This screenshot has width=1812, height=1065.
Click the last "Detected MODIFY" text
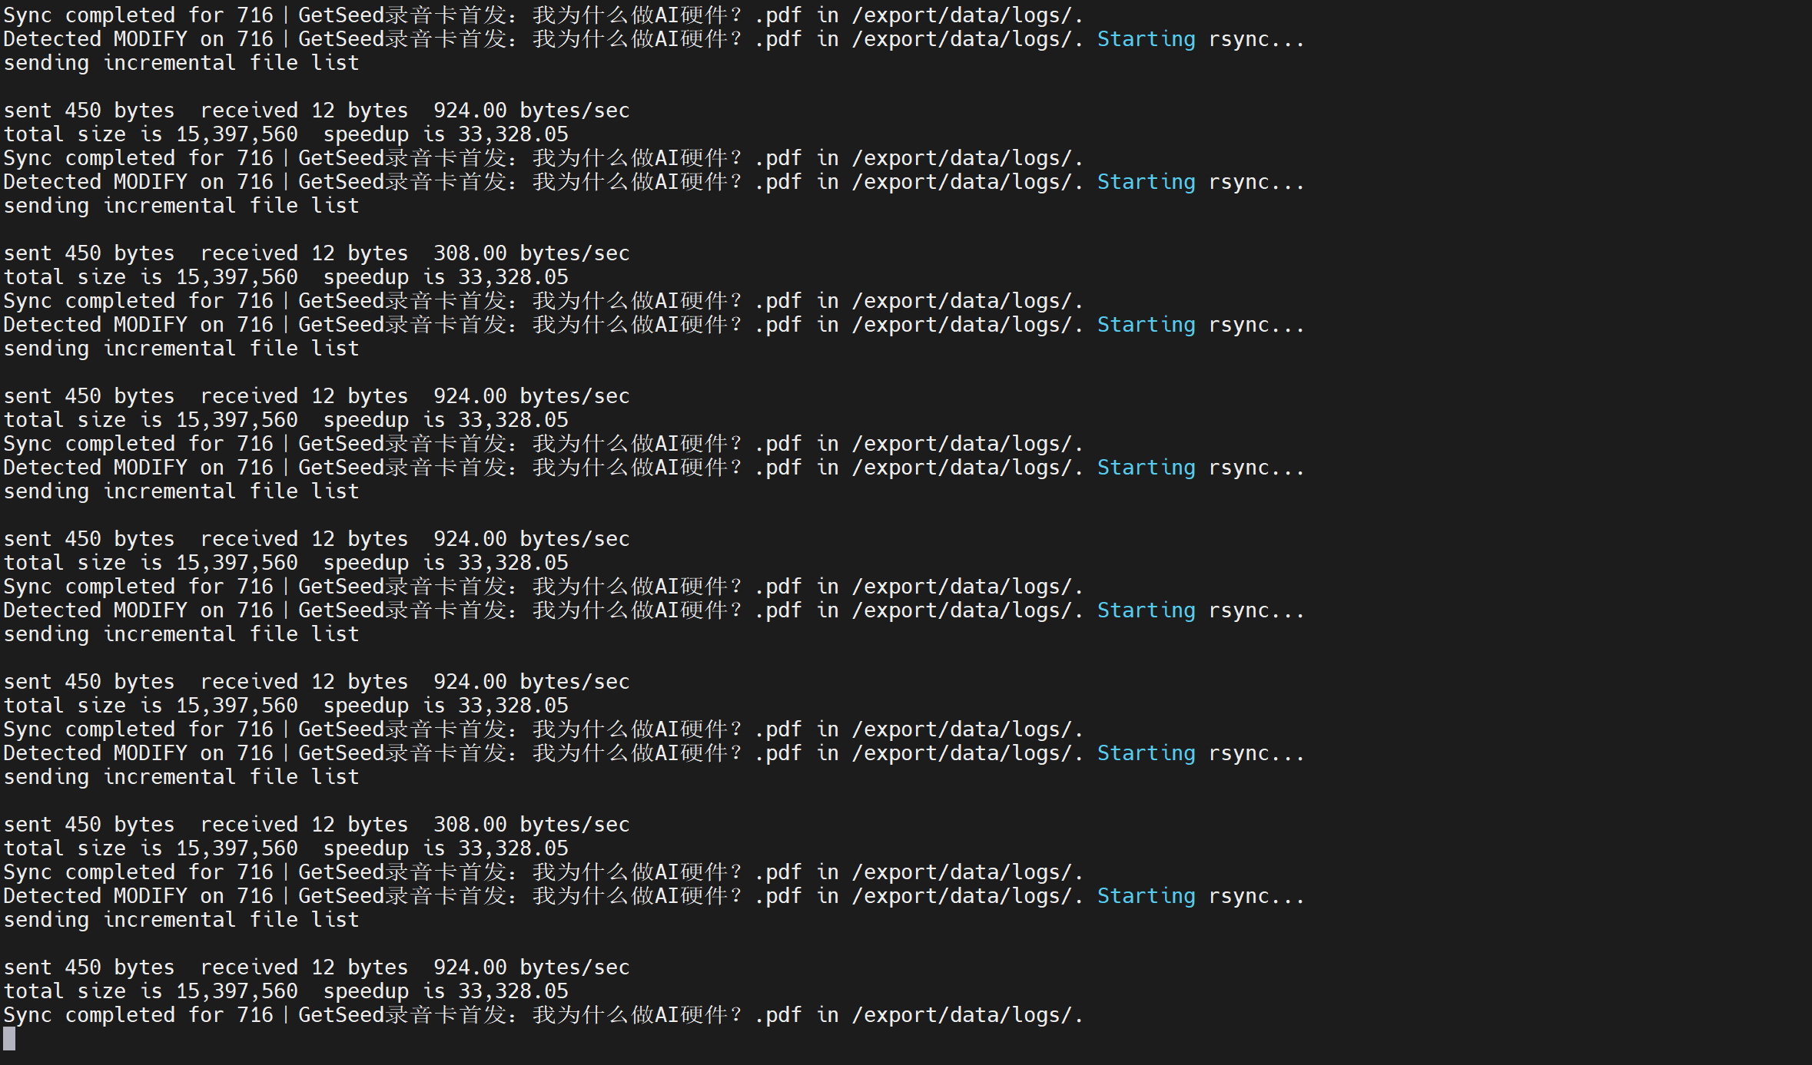pyautogui.click(x=95, y=896)
